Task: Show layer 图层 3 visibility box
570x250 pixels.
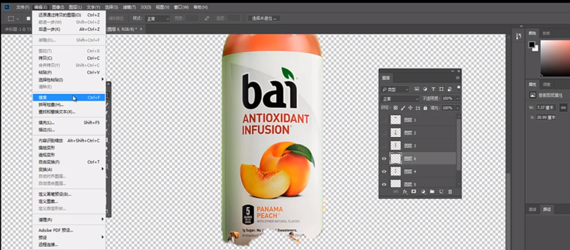Action: (x=384, y=146)
